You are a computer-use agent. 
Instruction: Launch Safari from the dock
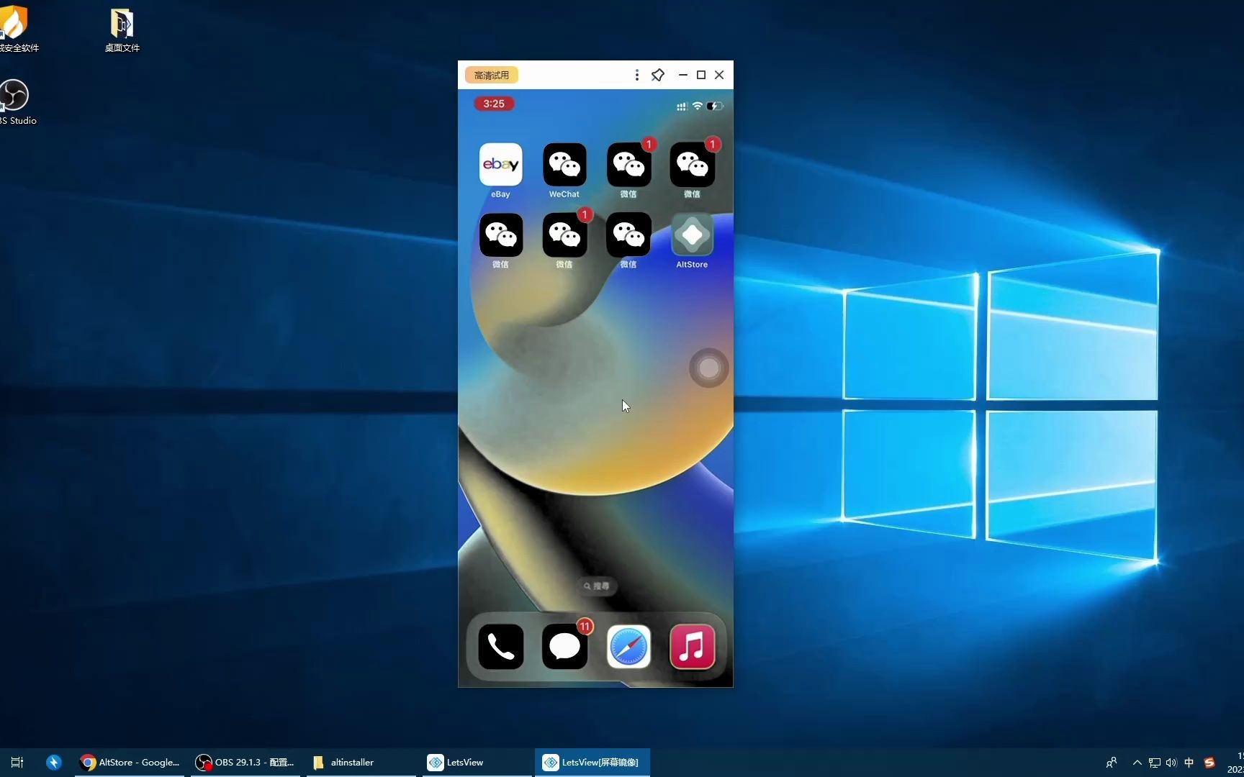[x=628, y=647]
